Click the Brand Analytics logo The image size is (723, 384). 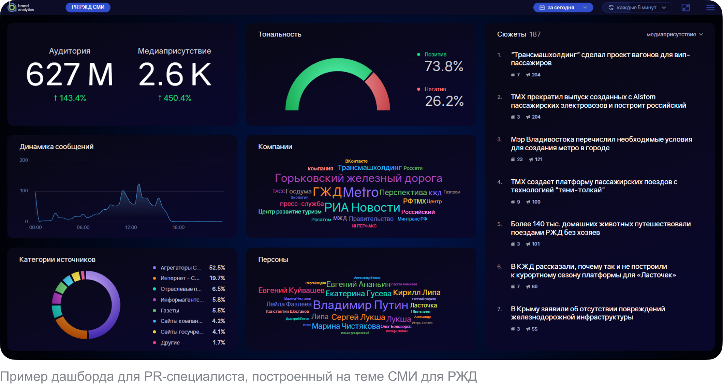(21, 7)
